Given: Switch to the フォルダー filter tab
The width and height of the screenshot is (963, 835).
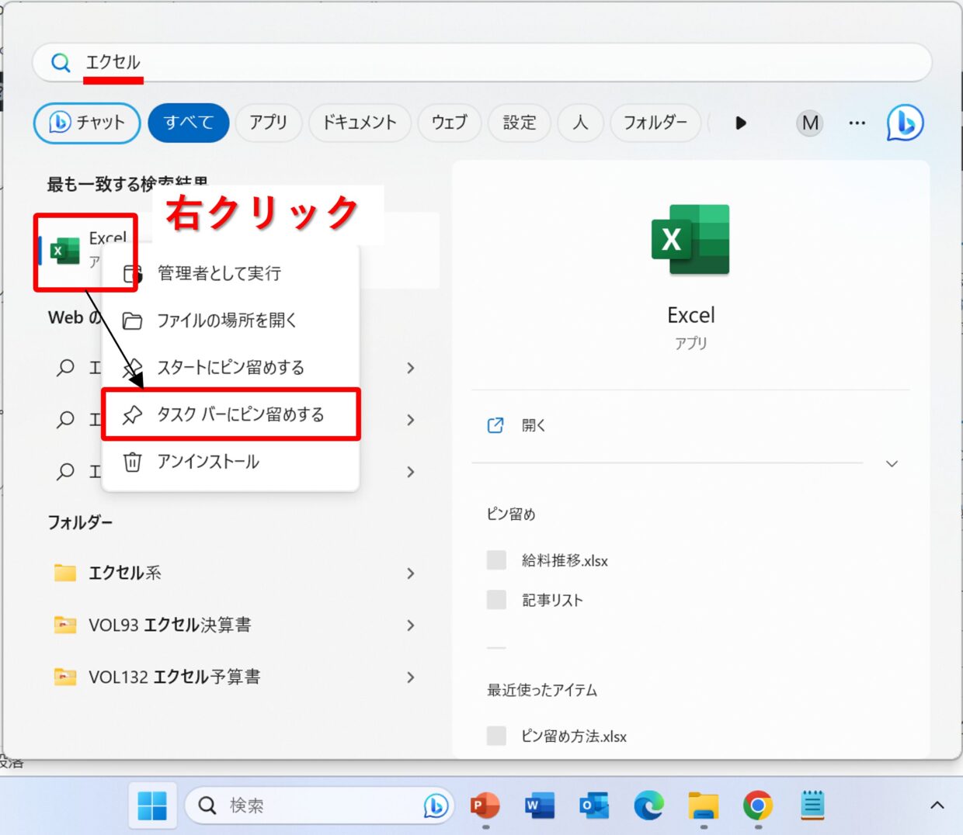Looking at the screenshot, I should click(x=655, y=123).
